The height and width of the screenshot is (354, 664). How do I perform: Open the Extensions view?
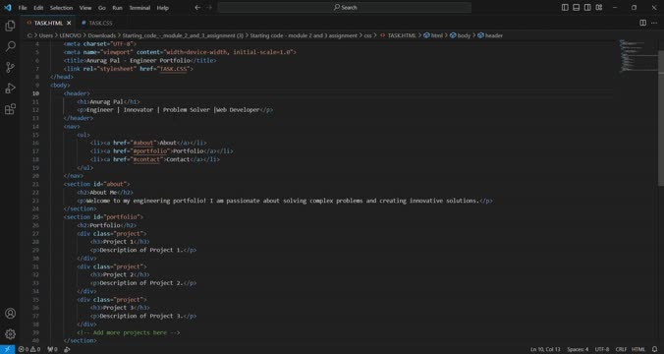click(10, 108)
